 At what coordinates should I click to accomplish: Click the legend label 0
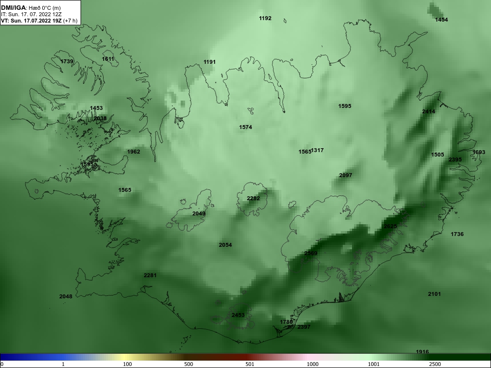pyautogui.click(x=1, y=364)
